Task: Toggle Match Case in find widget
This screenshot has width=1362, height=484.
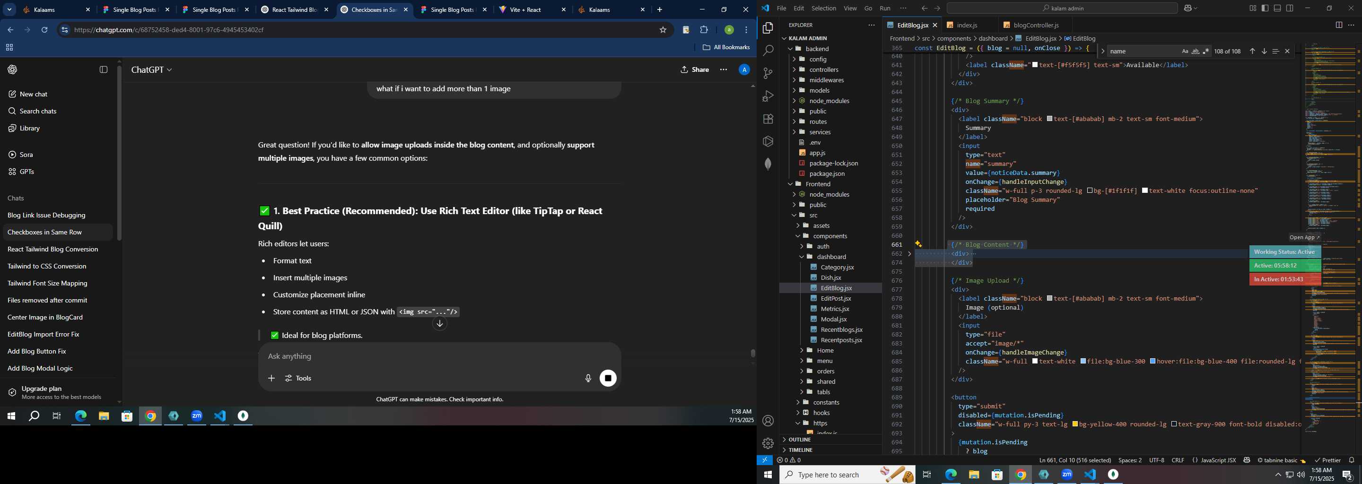Action: (1185, 51)
